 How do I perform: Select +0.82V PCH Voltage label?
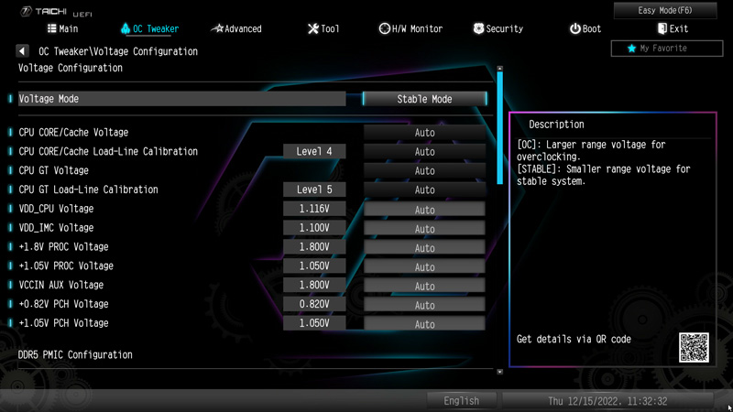tap(63, 304)
